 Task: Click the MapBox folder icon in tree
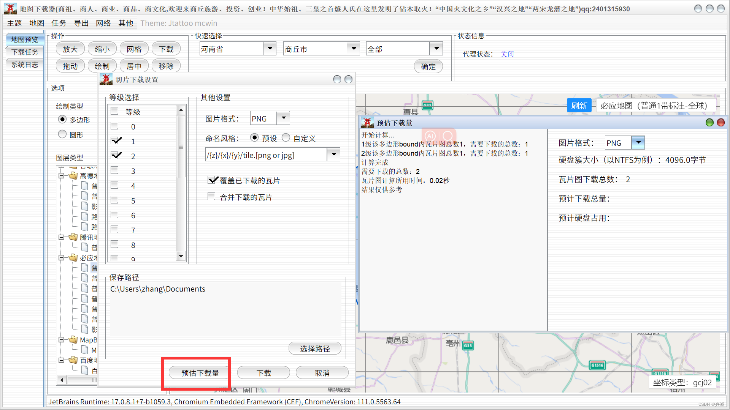[73, 340]
